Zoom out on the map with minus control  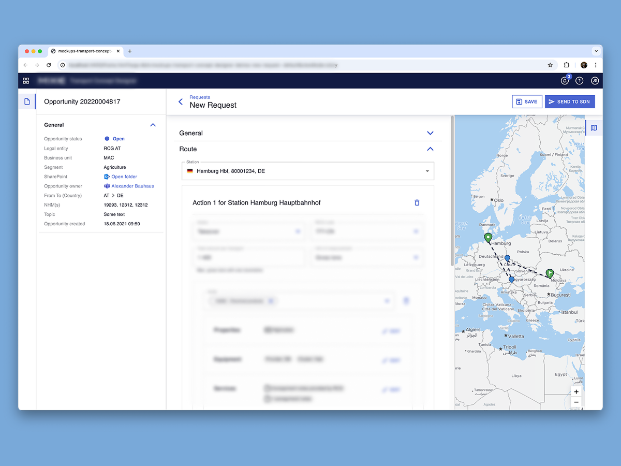(x=576, y=401)
